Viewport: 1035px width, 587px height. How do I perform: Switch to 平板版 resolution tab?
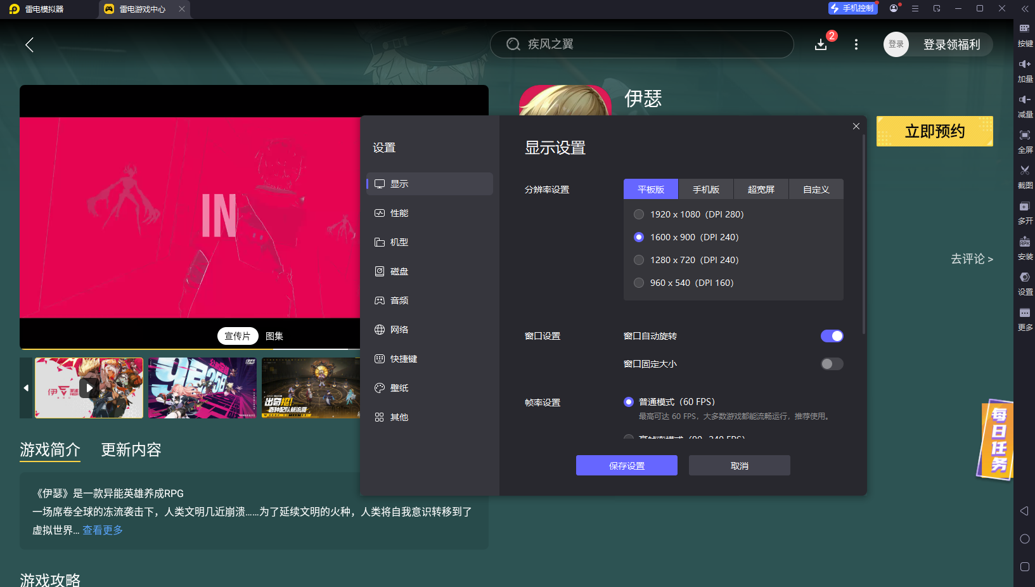[x=651, y=189]
